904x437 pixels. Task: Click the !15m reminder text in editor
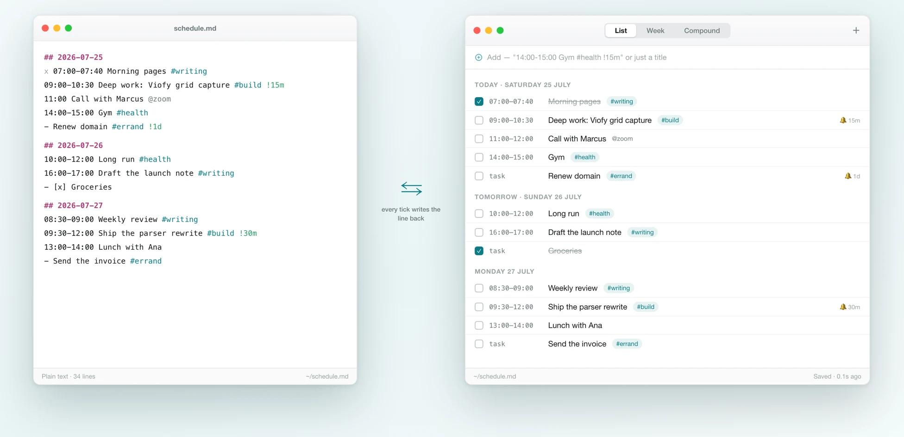click(275, 85)
